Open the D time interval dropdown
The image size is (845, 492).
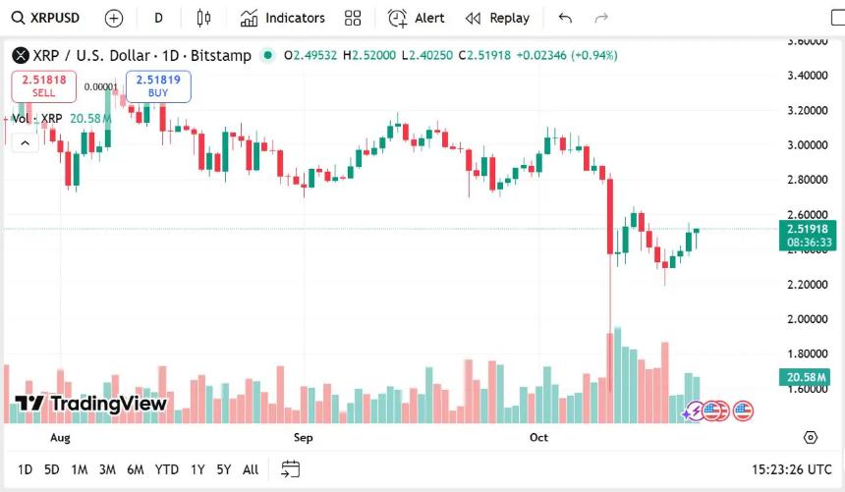click(159, 18)
